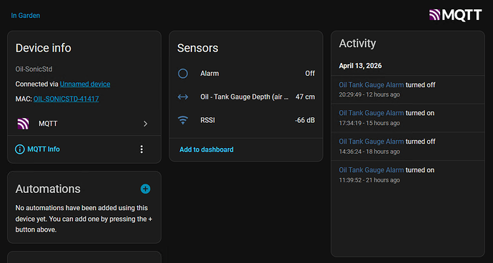Open the MQTT integration row chevron
This screenshot has width=493, height=263.
point(145,124)
